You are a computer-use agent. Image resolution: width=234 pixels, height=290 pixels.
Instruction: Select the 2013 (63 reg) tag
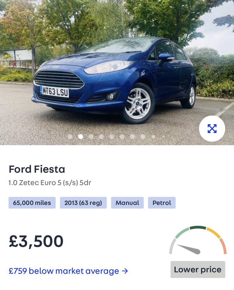(x=83, y=203)
